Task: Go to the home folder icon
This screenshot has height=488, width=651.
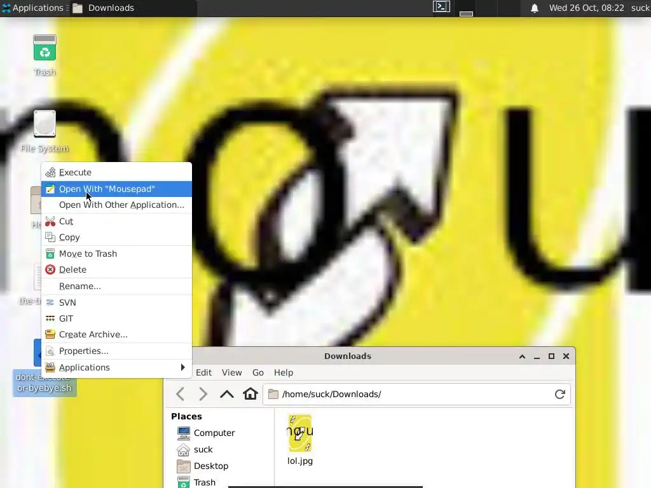Action: 250,394
